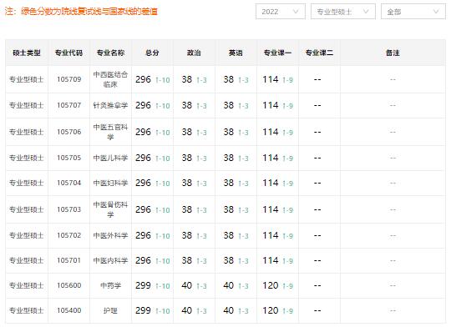Open the 全部 filter dropdown
Image resolution: width=451 pixels, height=327 pixels.
[413, 12]
